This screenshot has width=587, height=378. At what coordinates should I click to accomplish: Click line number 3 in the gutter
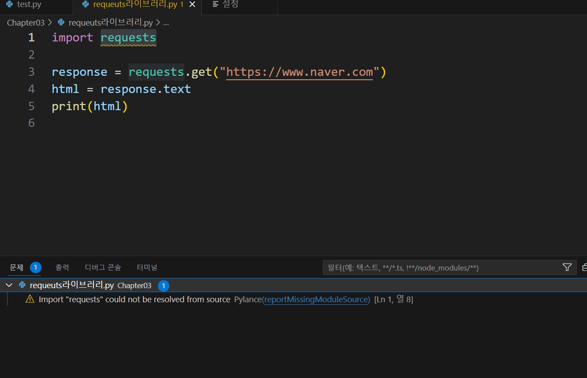pos(31,72)
